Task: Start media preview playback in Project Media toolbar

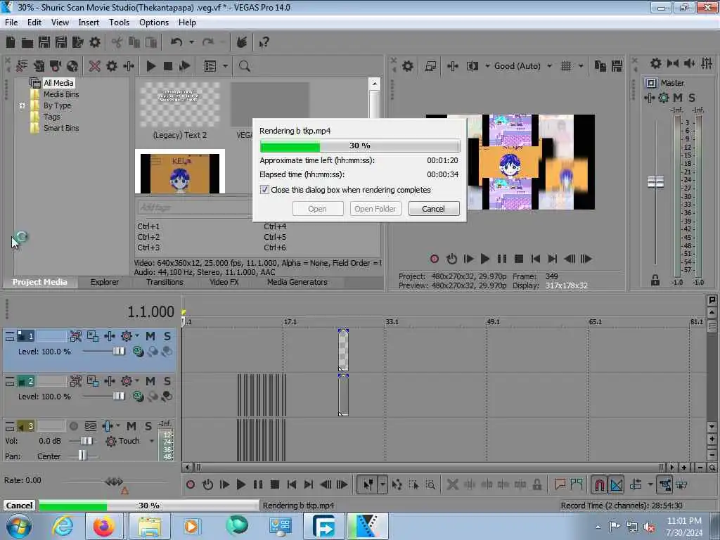Action: click(x=151, y=66)
